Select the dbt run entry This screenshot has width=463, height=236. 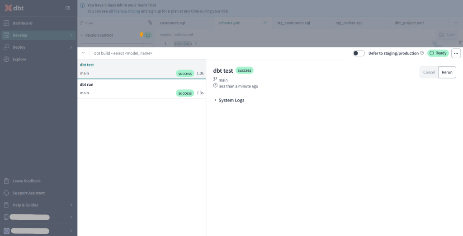coord(142,89)
